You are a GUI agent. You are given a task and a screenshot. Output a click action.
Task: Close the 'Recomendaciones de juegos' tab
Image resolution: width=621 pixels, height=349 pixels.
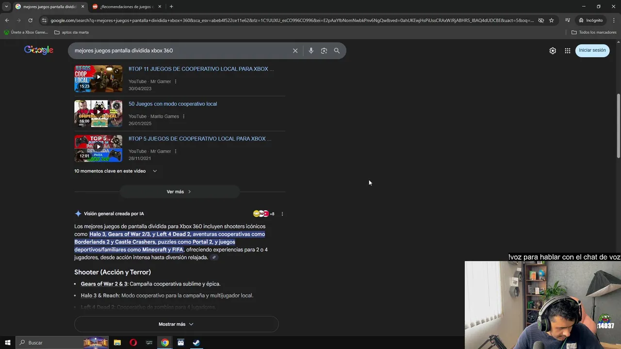point(160,7)
